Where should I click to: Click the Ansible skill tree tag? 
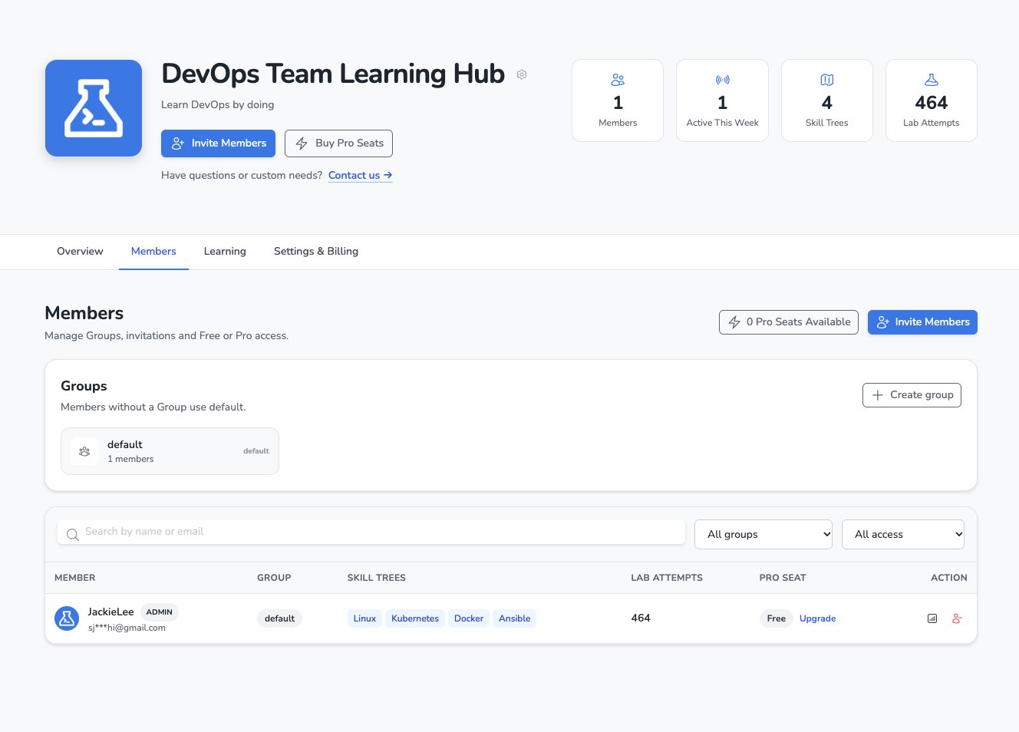point(515,618)
